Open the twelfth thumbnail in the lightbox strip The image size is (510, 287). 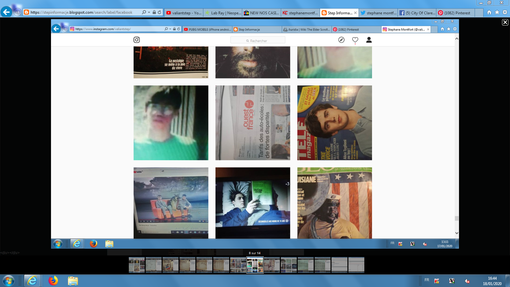(x=323, y=265)
